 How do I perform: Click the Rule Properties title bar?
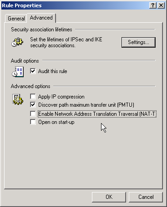click(75, 5)
